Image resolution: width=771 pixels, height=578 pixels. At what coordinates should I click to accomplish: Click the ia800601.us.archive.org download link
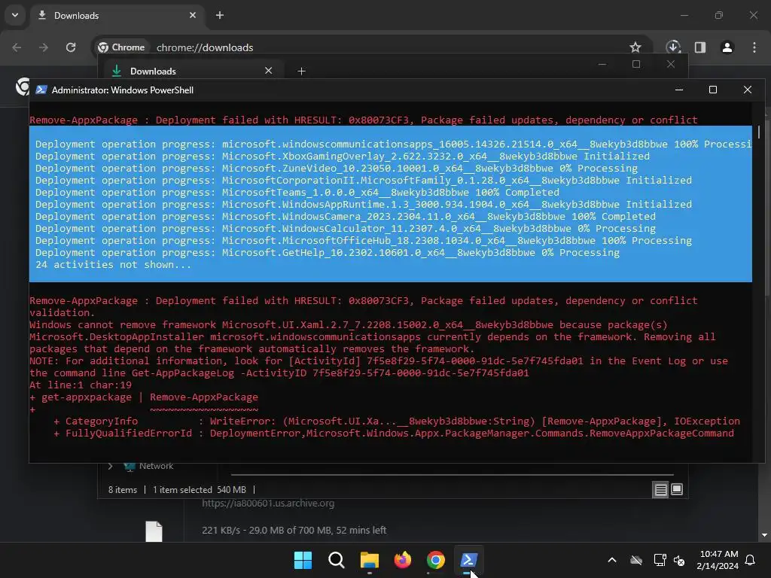268,503
